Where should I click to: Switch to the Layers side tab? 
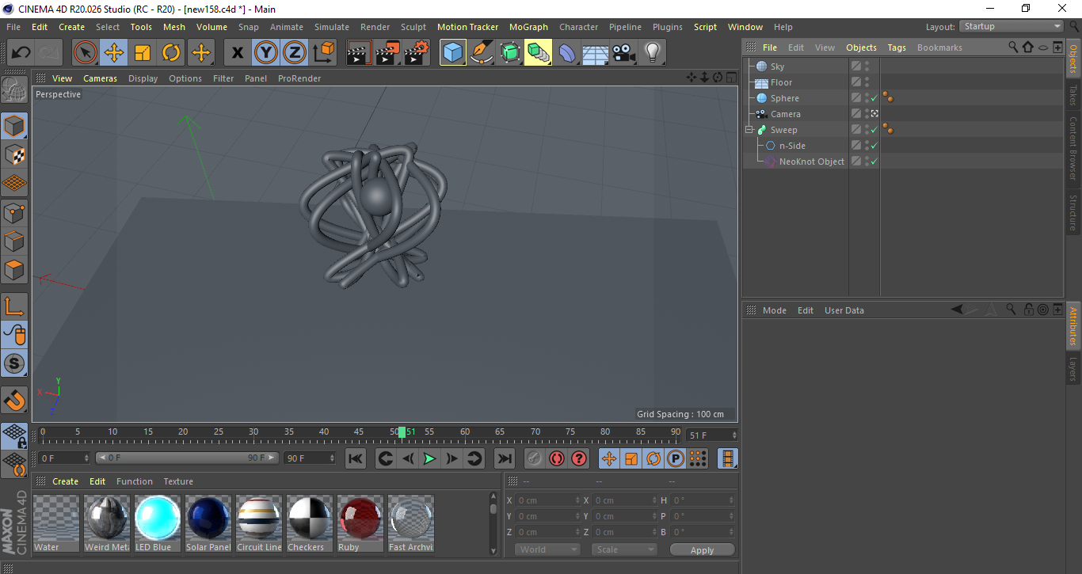pos(1073,369)
